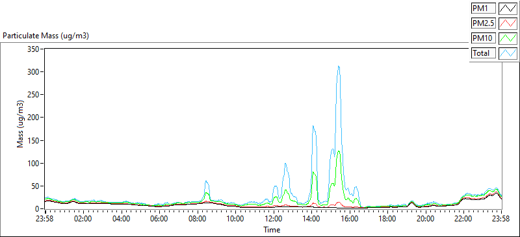Viewport: 520px width, 237px height.
Task: Click the Total peak just after 14:00
Action: pos(313,126)
